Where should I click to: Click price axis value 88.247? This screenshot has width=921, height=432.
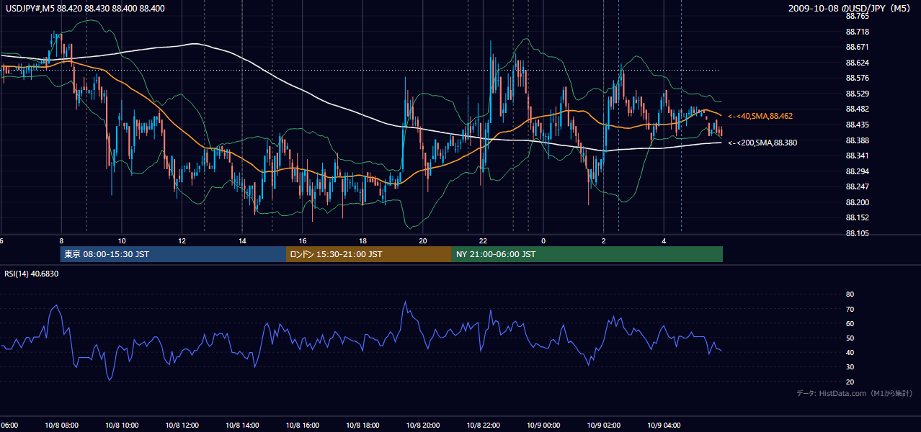[857, 186]
